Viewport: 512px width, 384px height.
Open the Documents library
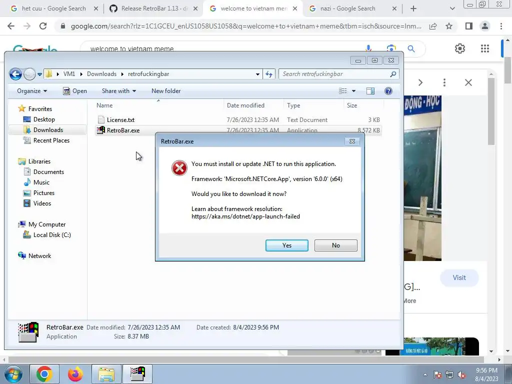44,172
